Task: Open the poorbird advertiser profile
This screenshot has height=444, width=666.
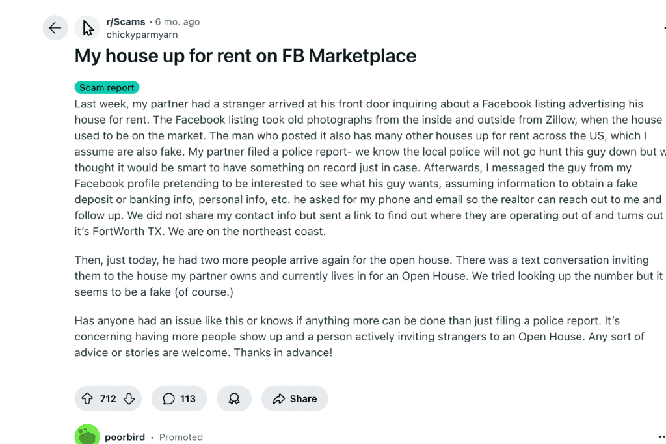Action: (126, 437)
